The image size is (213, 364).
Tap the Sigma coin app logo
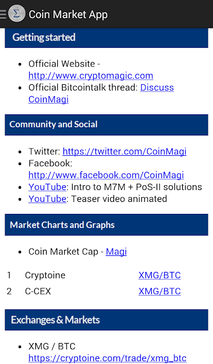[16, 14]
